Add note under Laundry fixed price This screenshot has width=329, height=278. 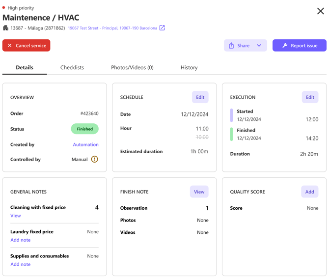[x=21, y=240]
